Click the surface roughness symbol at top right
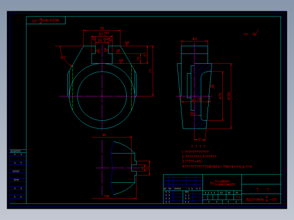Viewport: 294px width, 220px height. (x=256, y=33)
